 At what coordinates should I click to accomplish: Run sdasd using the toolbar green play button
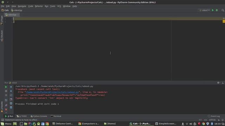[213, 10]
